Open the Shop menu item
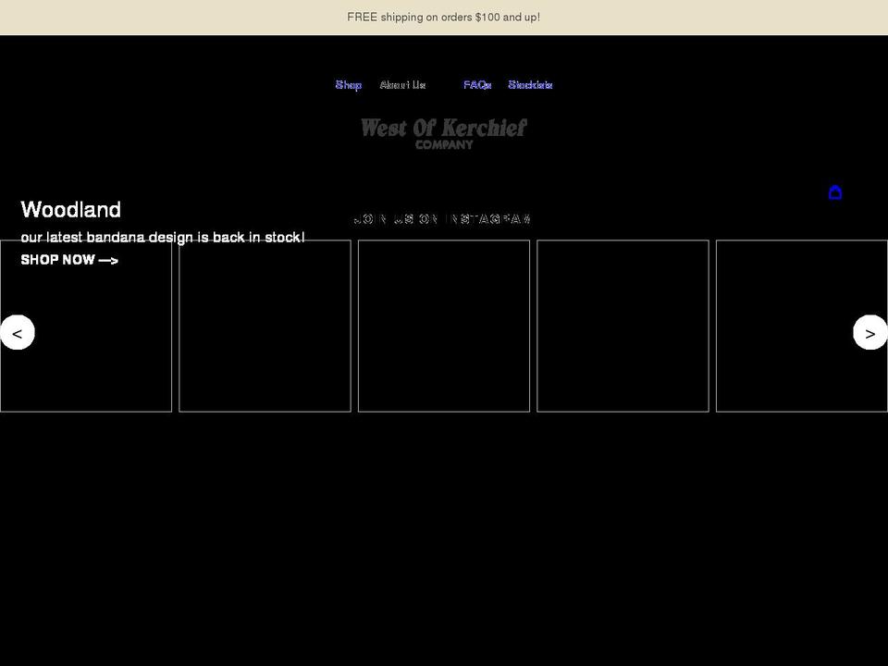This screenshot has height=666, width=888. coord(348,84)
